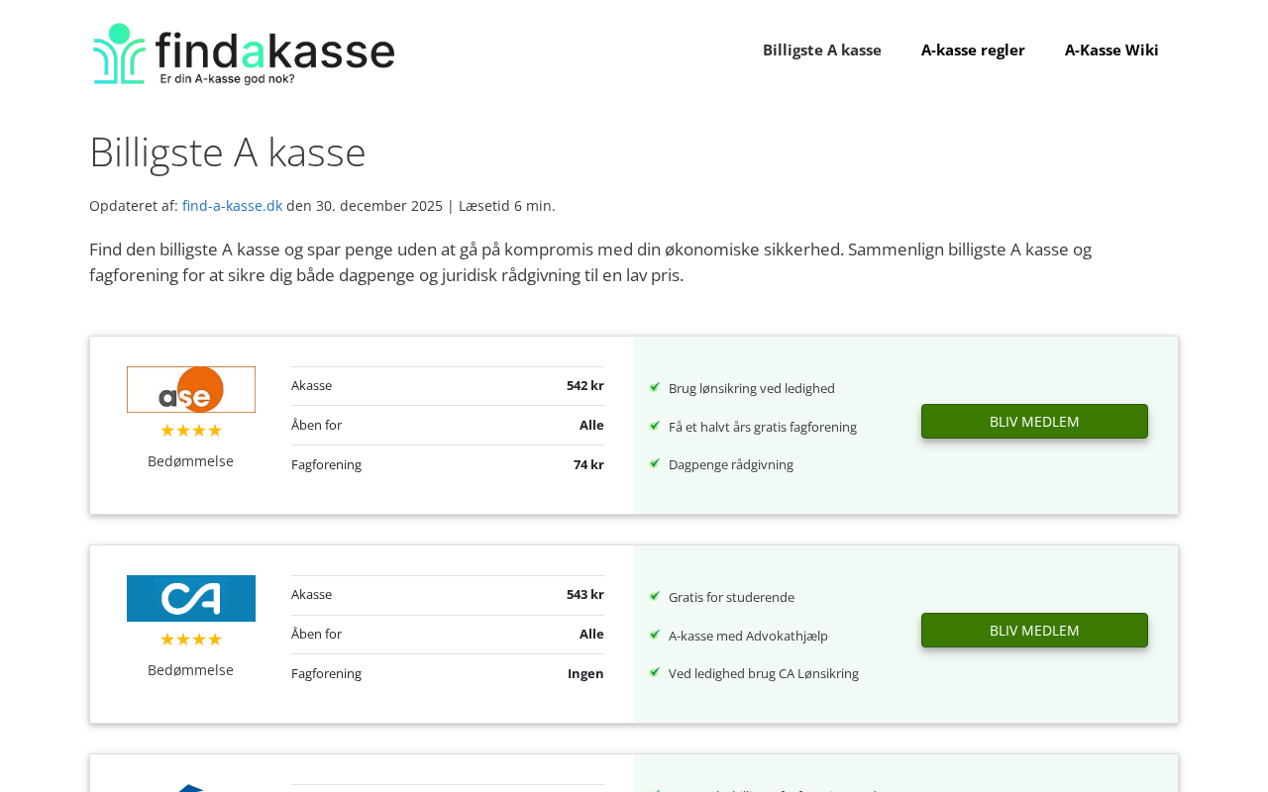1268x792 pixels.
Task: Follow the find-a-kasse.dk author link
Action: pyautogui.click(x=232, y=206)
